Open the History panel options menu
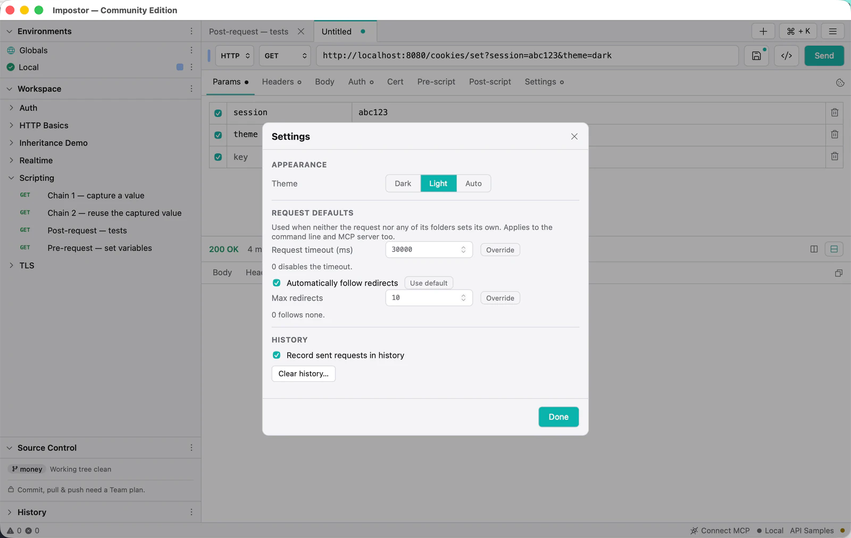Image resolution: width=851 pixels, height=538 pixels. [x=191, y=512]
